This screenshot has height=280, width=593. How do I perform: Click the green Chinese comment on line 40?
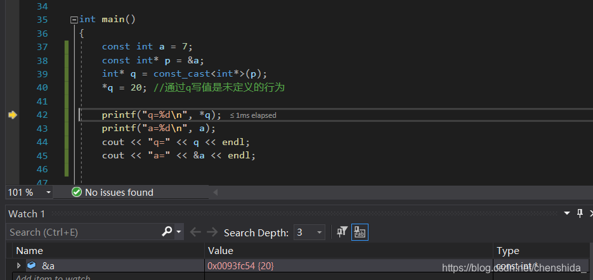219,87
